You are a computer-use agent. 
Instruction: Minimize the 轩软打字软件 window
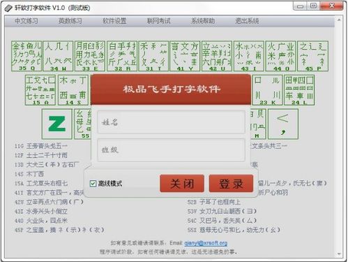click(x=300, y=6)
